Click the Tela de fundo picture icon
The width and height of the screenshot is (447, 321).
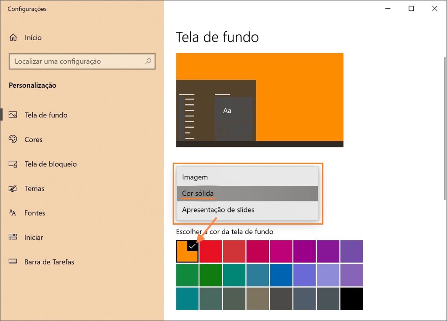tap(13, 115)
